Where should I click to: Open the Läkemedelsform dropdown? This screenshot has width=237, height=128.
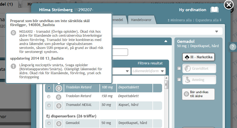(x=148, y=71)
